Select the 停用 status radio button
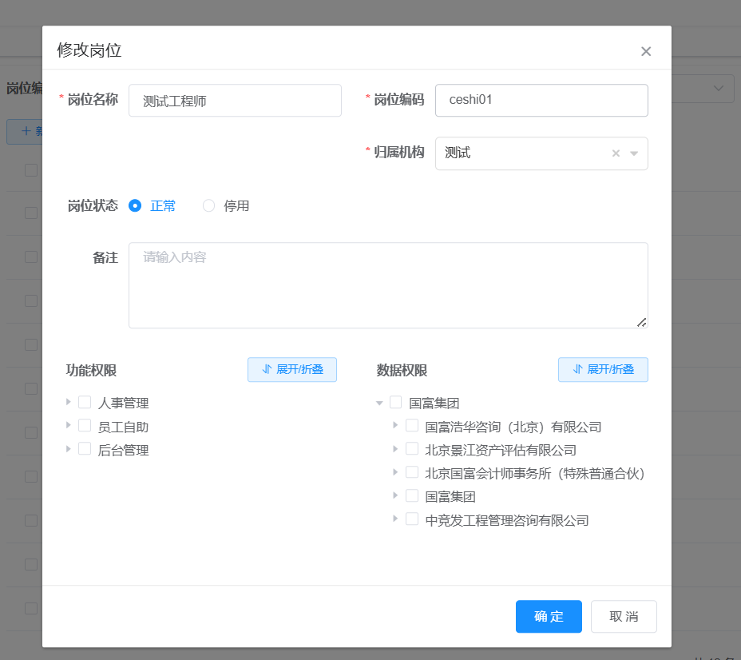The image size is (741, 660). point(209,205)
